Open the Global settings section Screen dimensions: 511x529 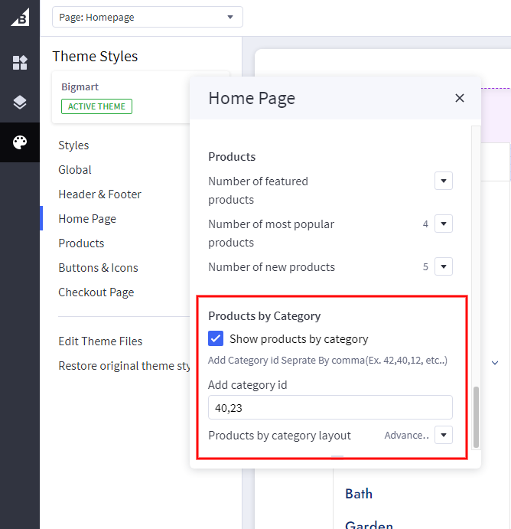[75, 170]
